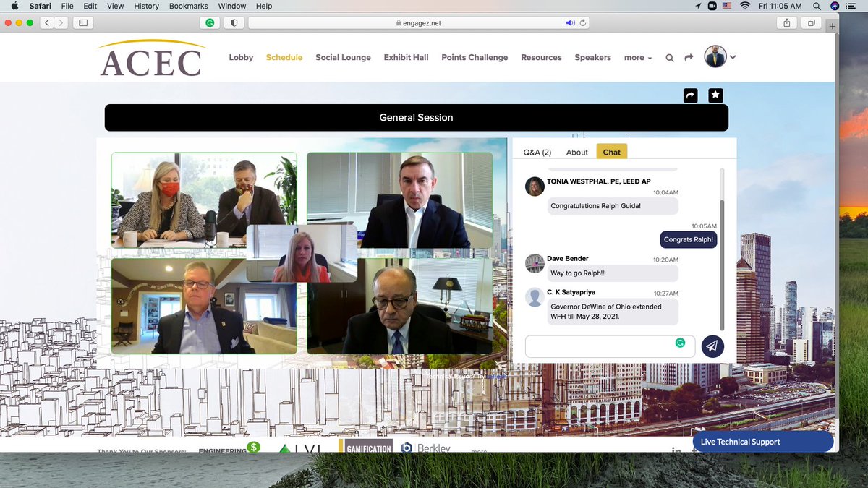868x488 pixels.
Task: Click the Gamification sponsor logo
Action: [x=366, y=446]
